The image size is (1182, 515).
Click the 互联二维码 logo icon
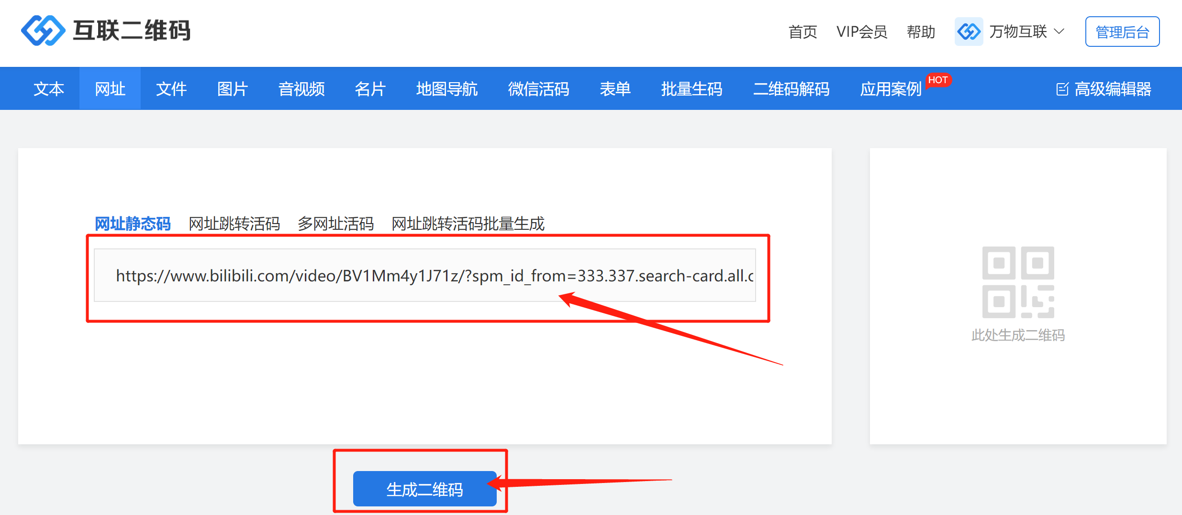click(43, 31)
